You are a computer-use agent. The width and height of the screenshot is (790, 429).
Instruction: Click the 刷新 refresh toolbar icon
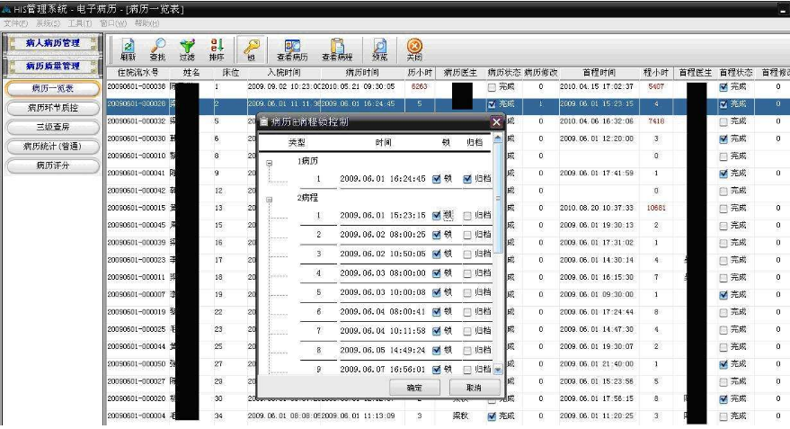click(129, 49)
